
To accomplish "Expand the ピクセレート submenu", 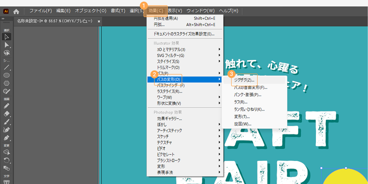I will point(185,155).
